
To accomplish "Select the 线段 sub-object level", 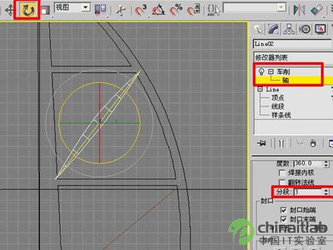I will [x=278, y=106].
